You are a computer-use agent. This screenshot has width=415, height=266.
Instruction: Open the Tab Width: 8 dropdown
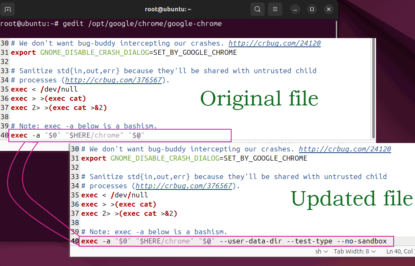pyautogui.click(x=354, y=251)
